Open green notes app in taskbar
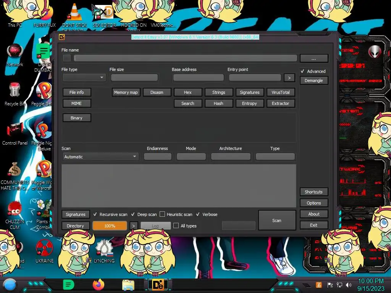Viewport: 391px width, 293px height. 68,285
